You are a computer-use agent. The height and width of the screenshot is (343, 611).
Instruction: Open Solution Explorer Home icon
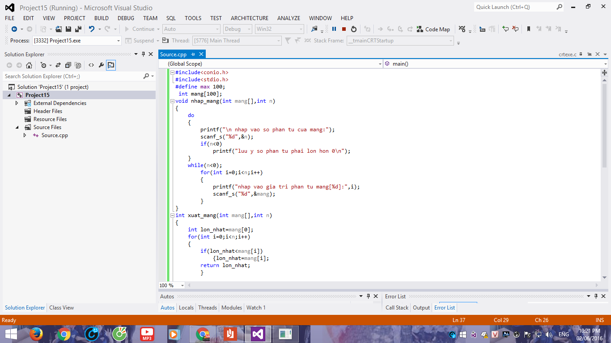tap(29, 65)
